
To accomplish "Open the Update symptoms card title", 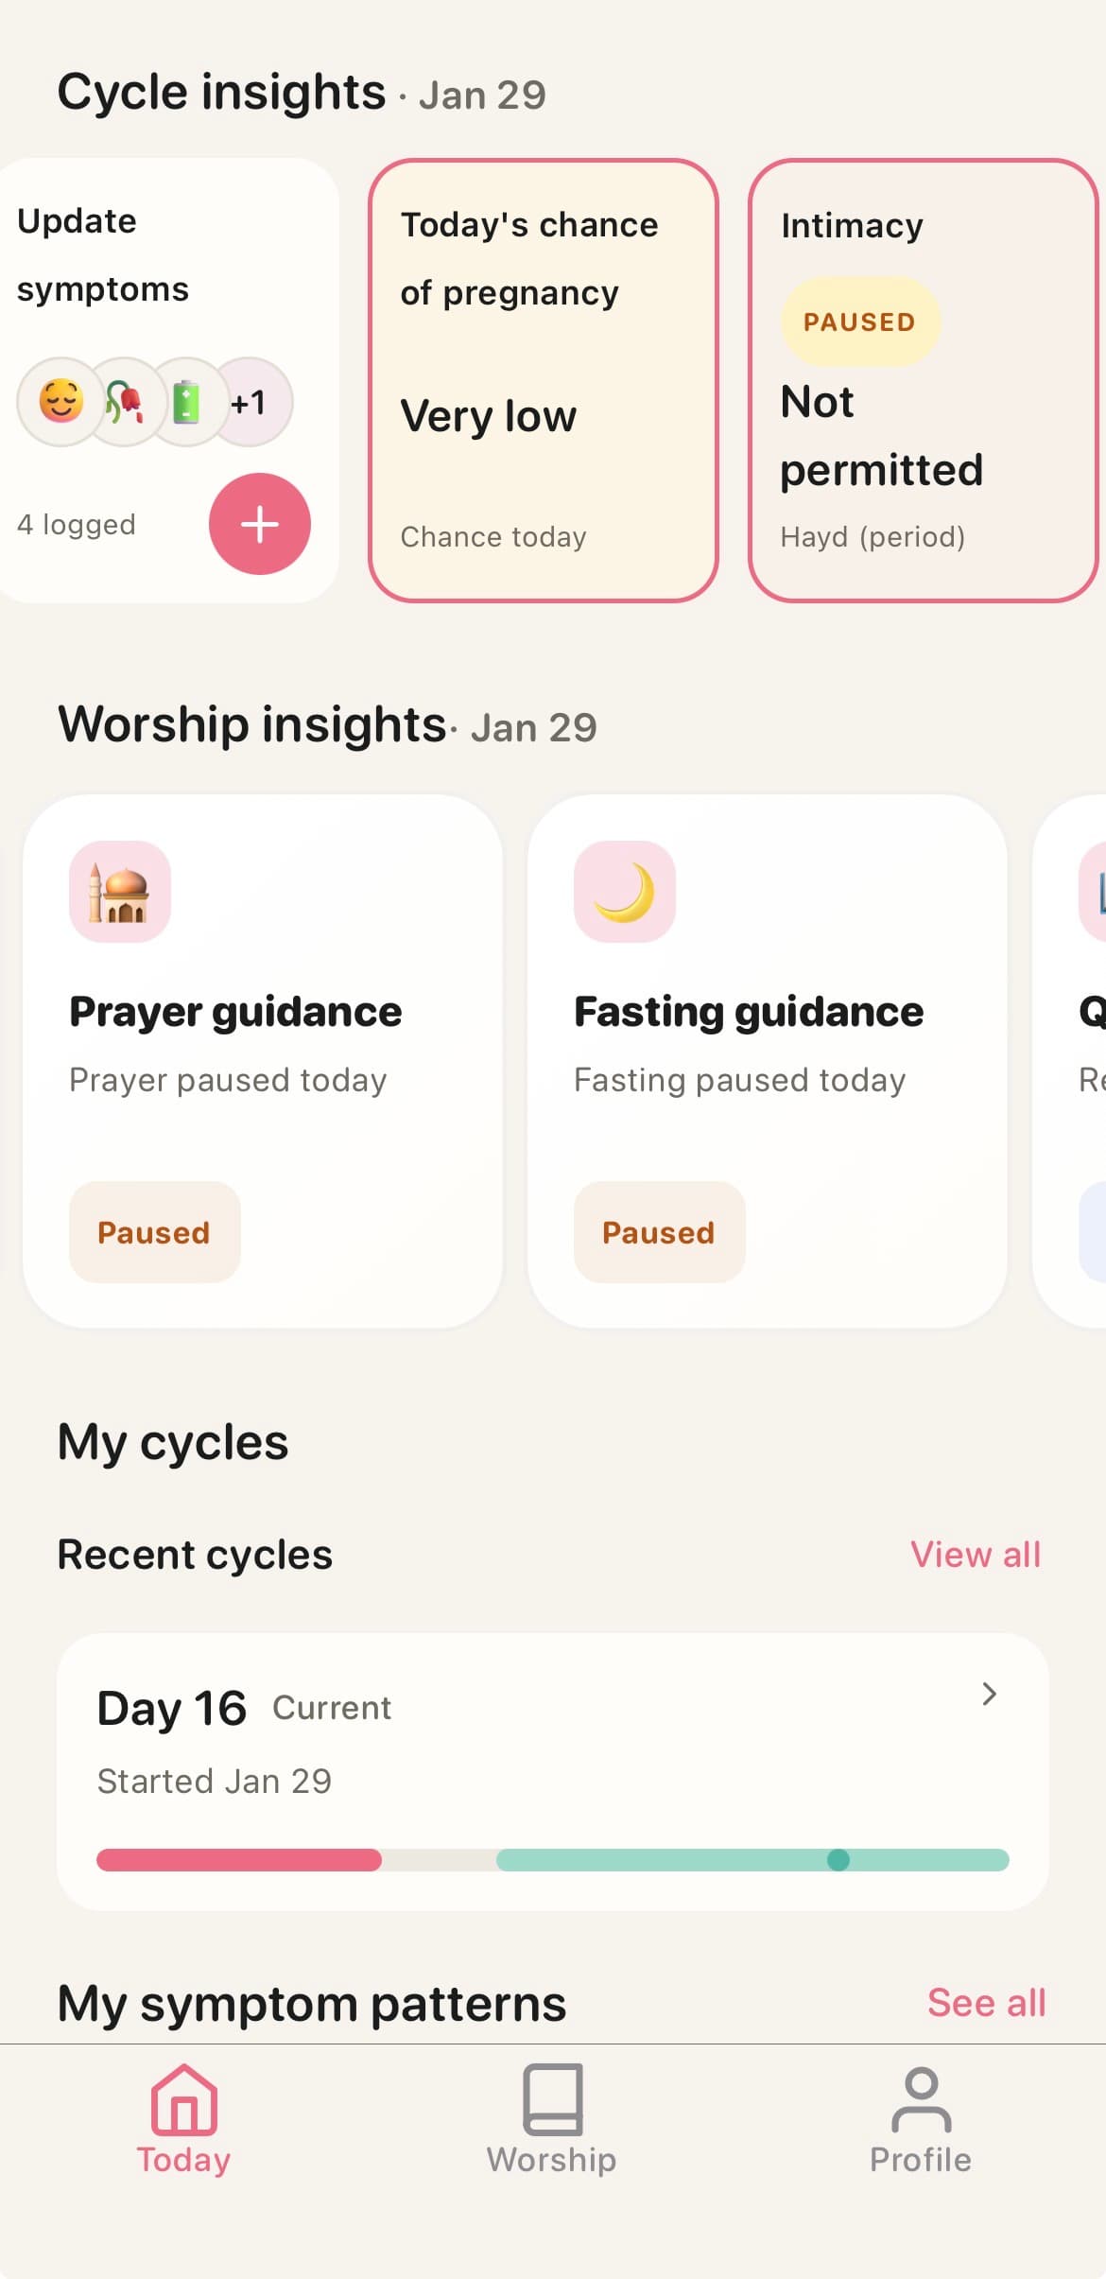I will point(103,254).
